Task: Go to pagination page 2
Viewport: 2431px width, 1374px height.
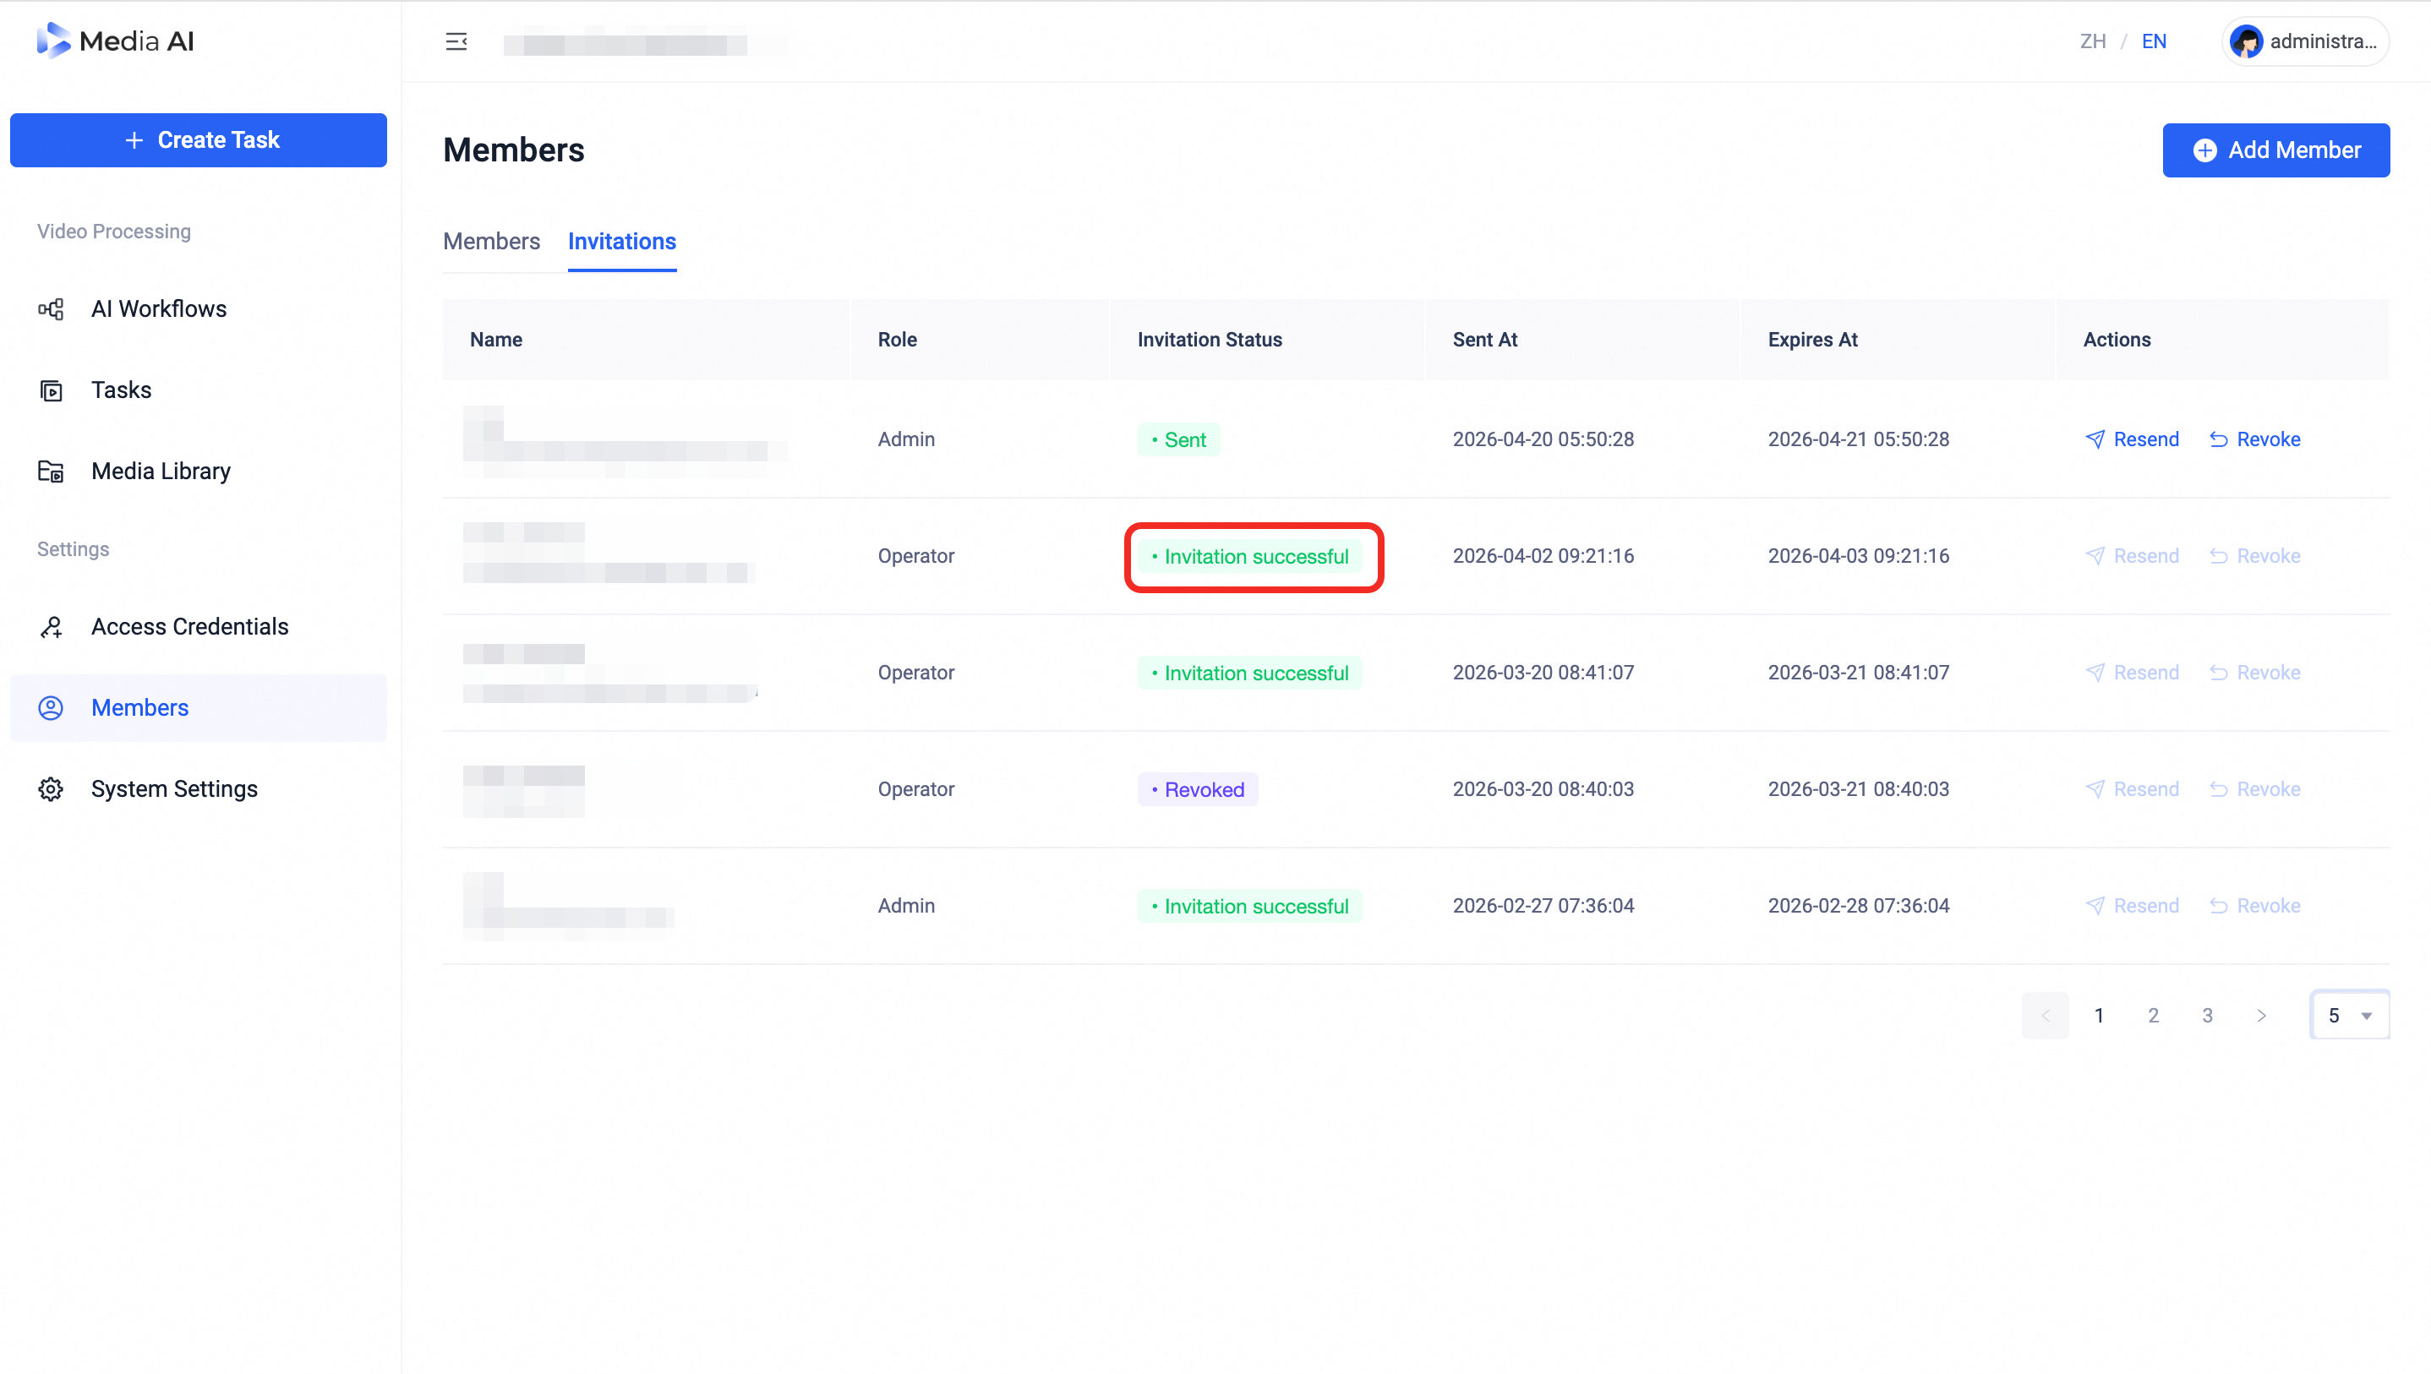Action: click(2154, 1016)
